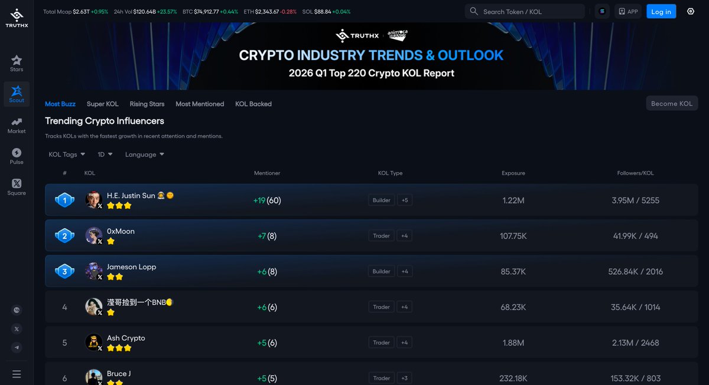Switch to the Rising Stars tab
The width and height of the screenshot is (709, 385).
point(147,104)
